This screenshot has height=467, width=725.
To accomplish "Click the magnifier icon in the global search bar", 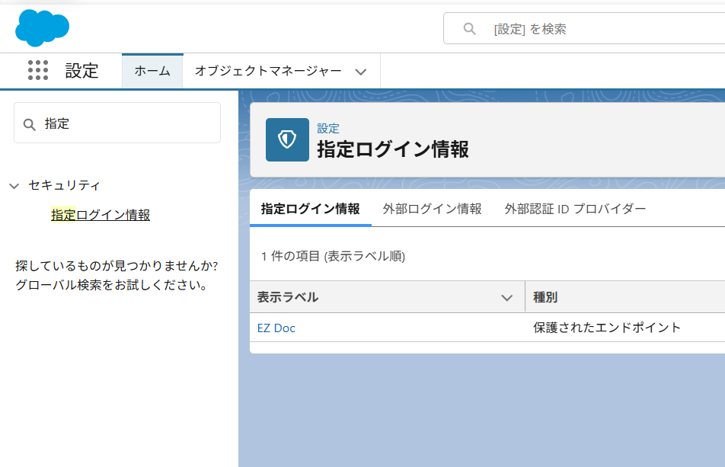I will [469, 28].
